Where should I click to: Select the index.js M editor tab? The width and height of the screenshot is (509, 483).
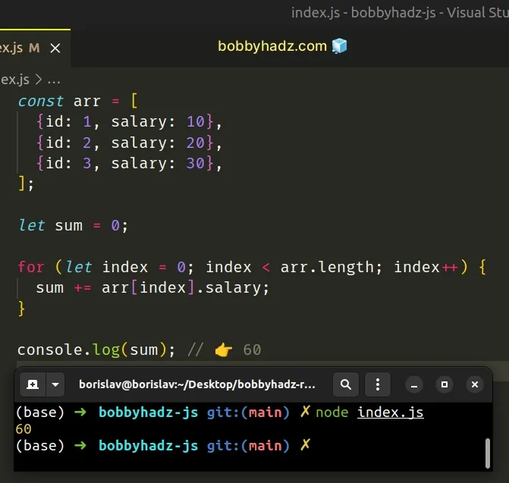35,49
